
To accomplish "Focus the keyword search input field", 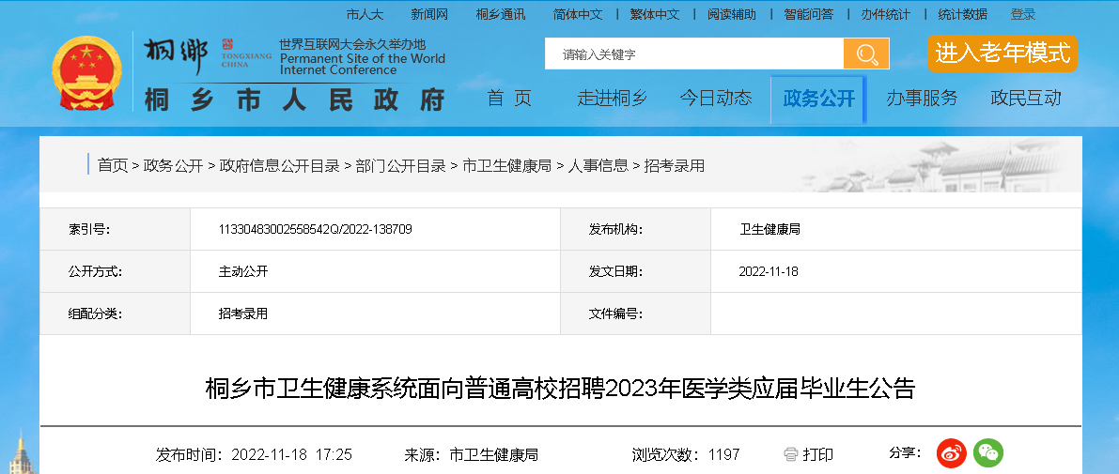I will (x=693, y=54).
